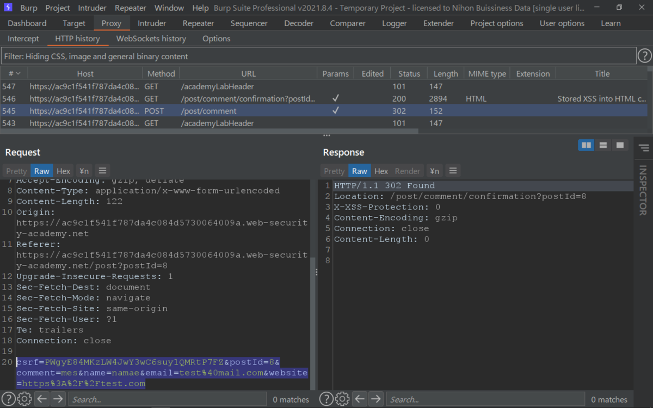Sort by Method column header
Screen dimensions: 653x408
tap(161, 73)
